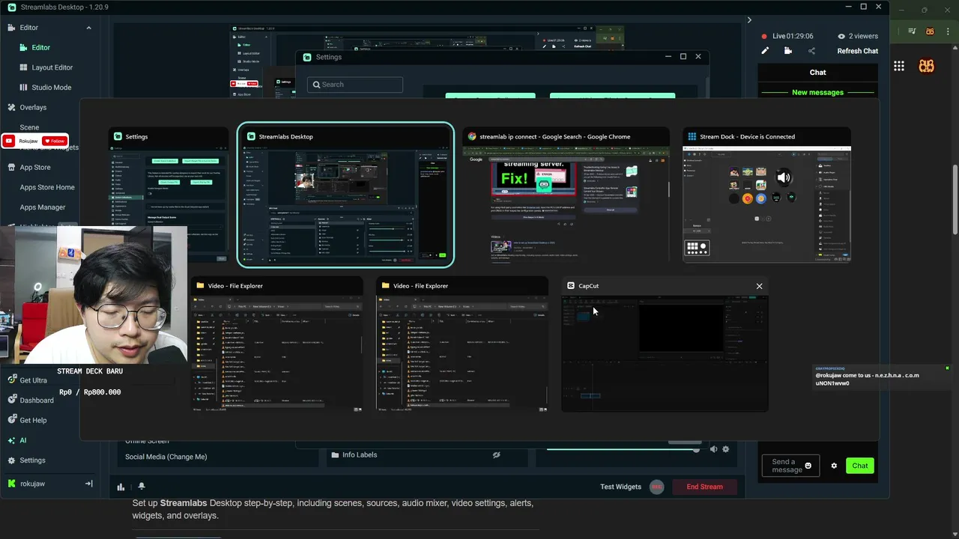The image size is (959, 539).
Task: Select the Chat tab
Action: 818,73
